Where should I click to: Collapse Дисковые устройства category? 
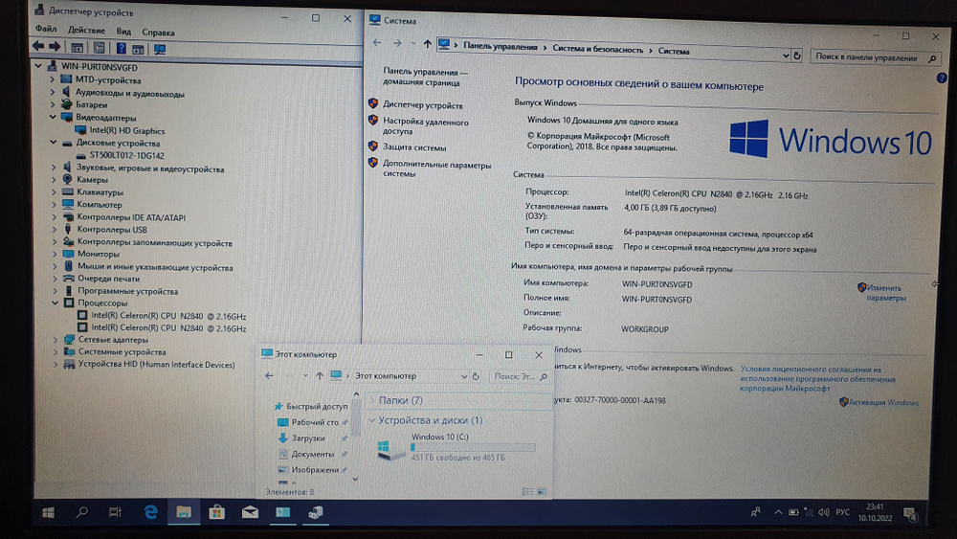(x=53, y=143)
